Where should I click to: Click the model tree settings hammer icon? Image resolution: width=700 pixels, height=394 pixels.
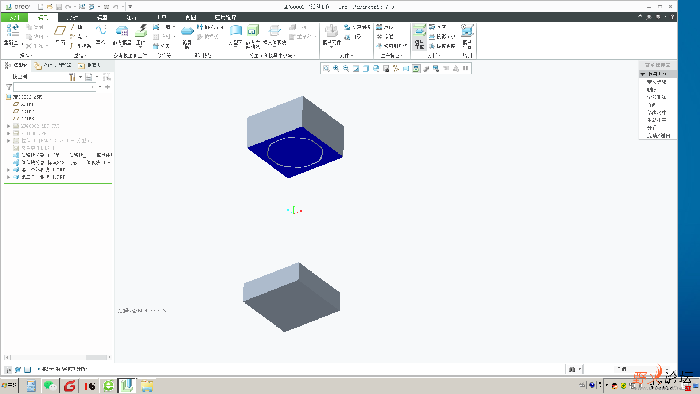(72, 77)
